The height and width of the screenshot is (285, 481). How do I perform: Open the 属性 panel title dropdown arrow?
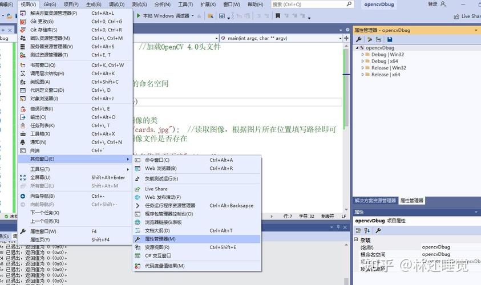tap(476, 212)
